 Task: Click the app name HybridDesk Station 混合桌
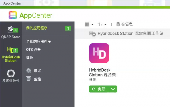tap(103, 72)
